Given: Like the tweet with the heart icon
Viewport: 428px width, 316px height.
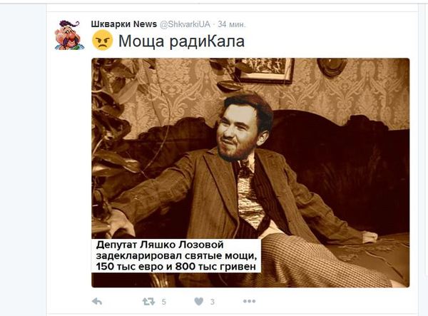Looking at the screenshot, I should coord(199,301).
